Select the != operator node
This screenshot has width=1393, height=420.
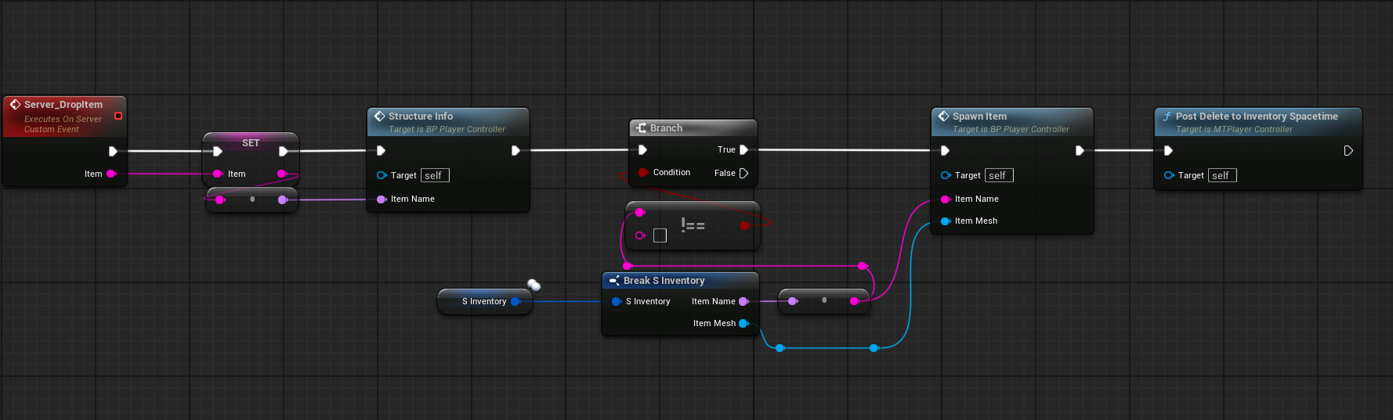[693, 226]
